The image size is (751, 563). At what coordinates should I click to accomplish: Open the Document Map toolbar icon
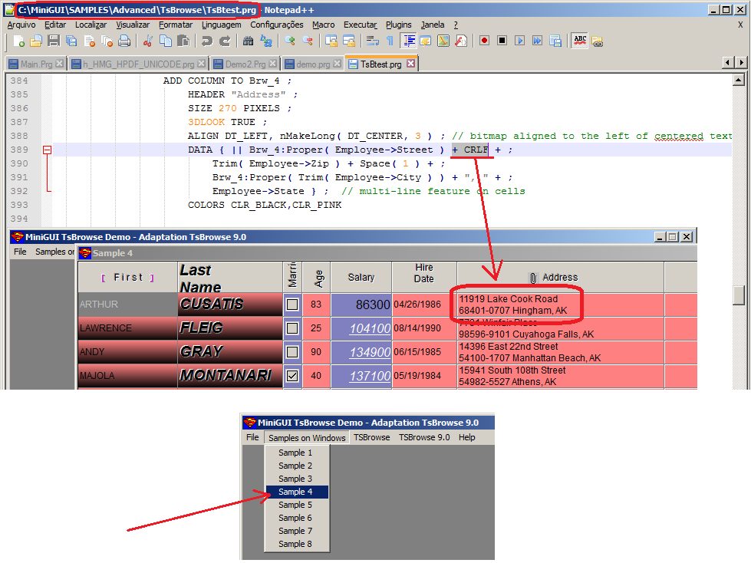(x=443, y=41)
